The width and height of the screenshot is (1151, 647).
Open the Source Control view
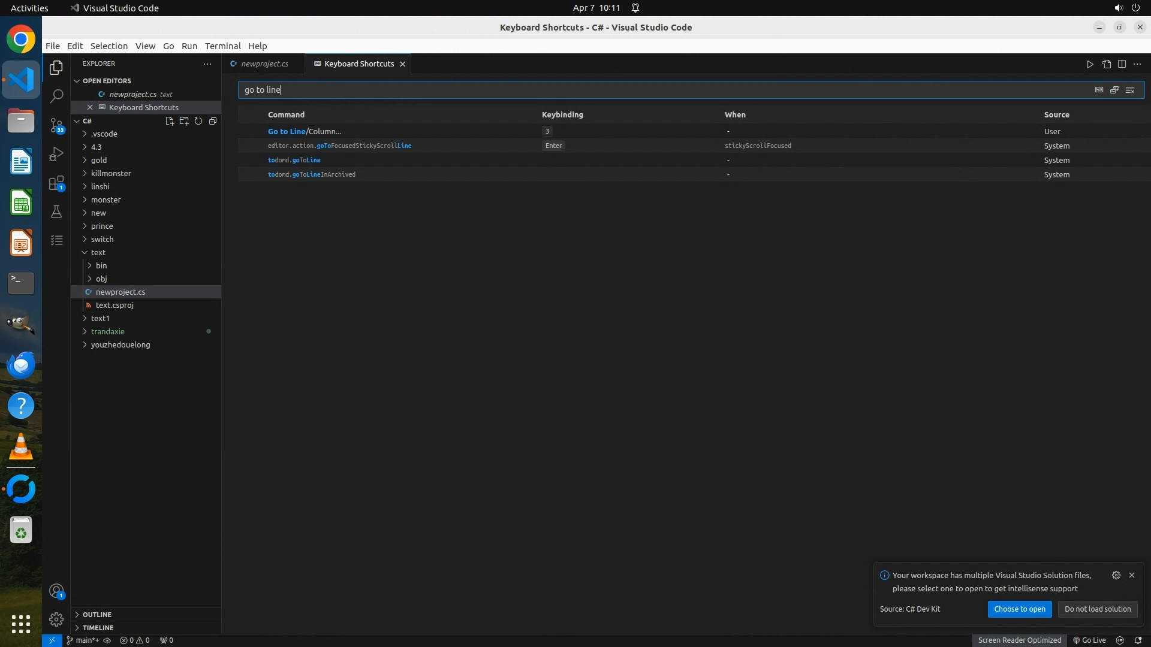tap(56, 125)
